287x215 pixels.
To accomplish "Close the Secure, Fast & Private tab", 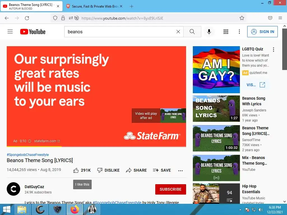I will [121, 6].
